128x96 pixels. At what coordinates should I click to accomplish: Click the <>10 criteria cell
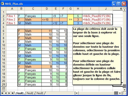click(47, 20)
